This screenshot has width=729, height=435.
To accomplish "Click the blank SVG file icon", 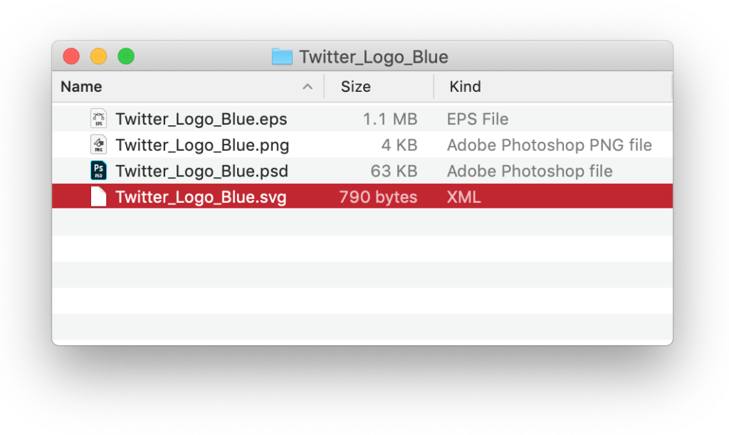I will pos(98,196).
